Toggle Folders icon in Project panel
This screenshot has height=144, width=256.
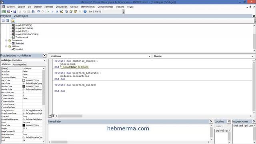(x=13, y=20)
